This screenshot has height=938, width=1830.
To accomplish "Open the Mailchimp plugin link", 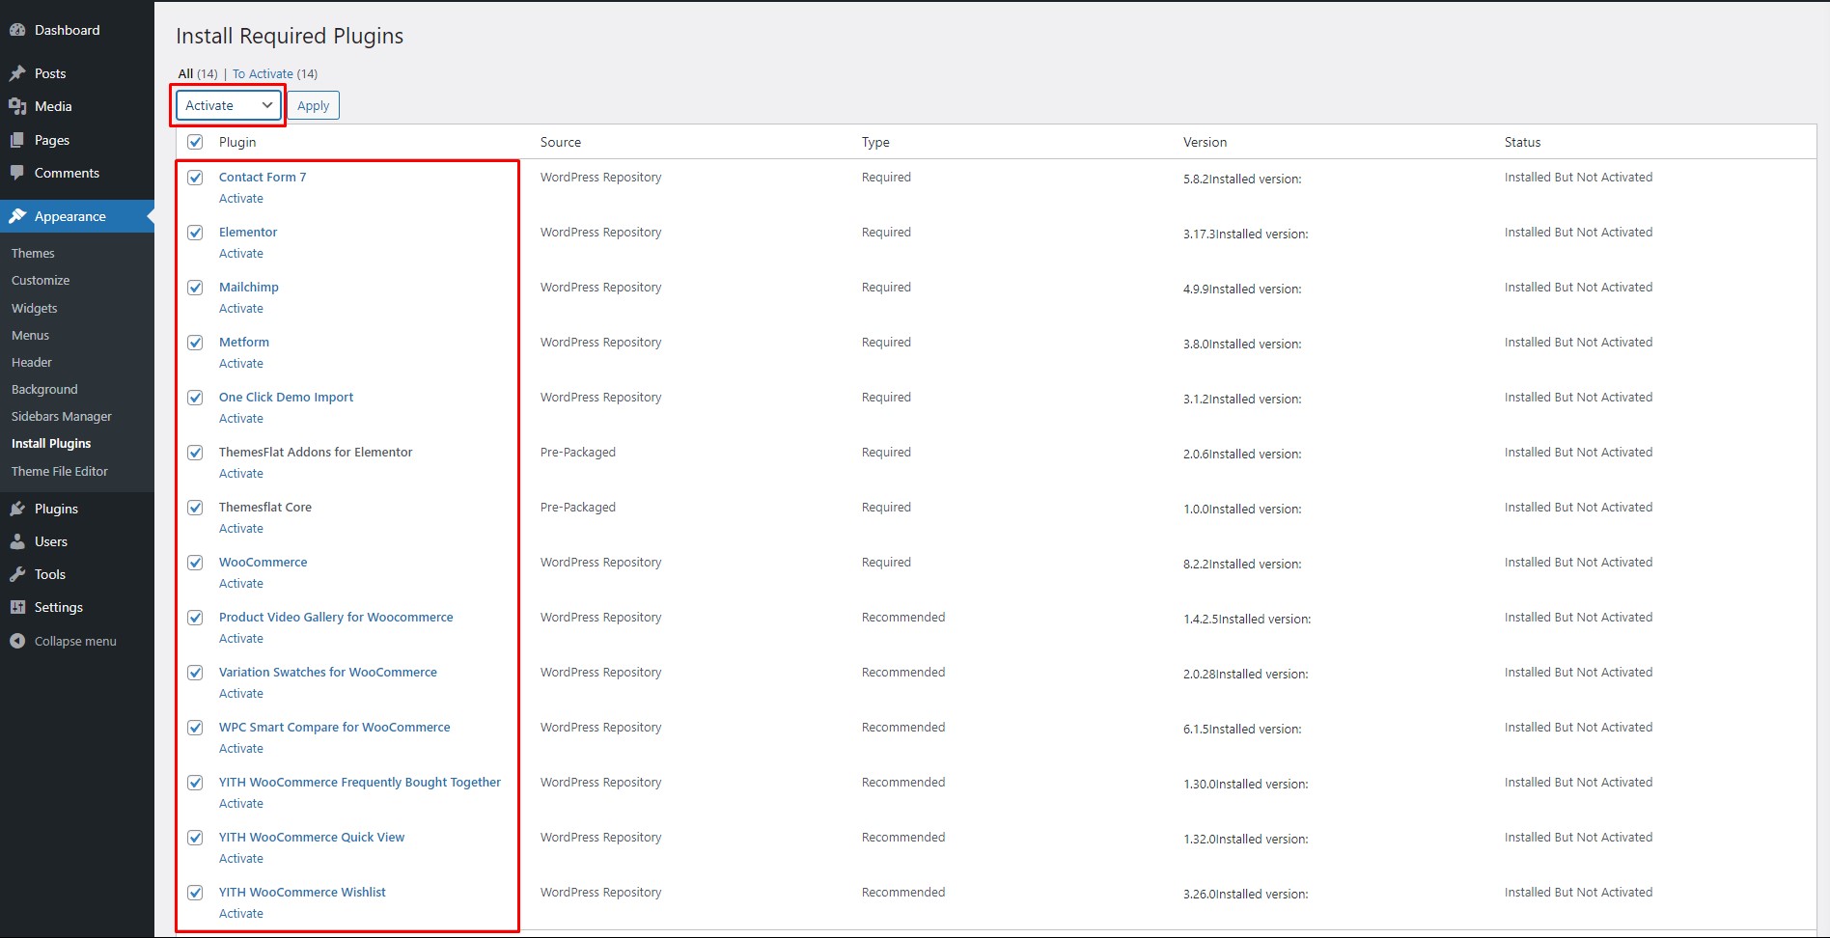I will (x=249, y=287).
